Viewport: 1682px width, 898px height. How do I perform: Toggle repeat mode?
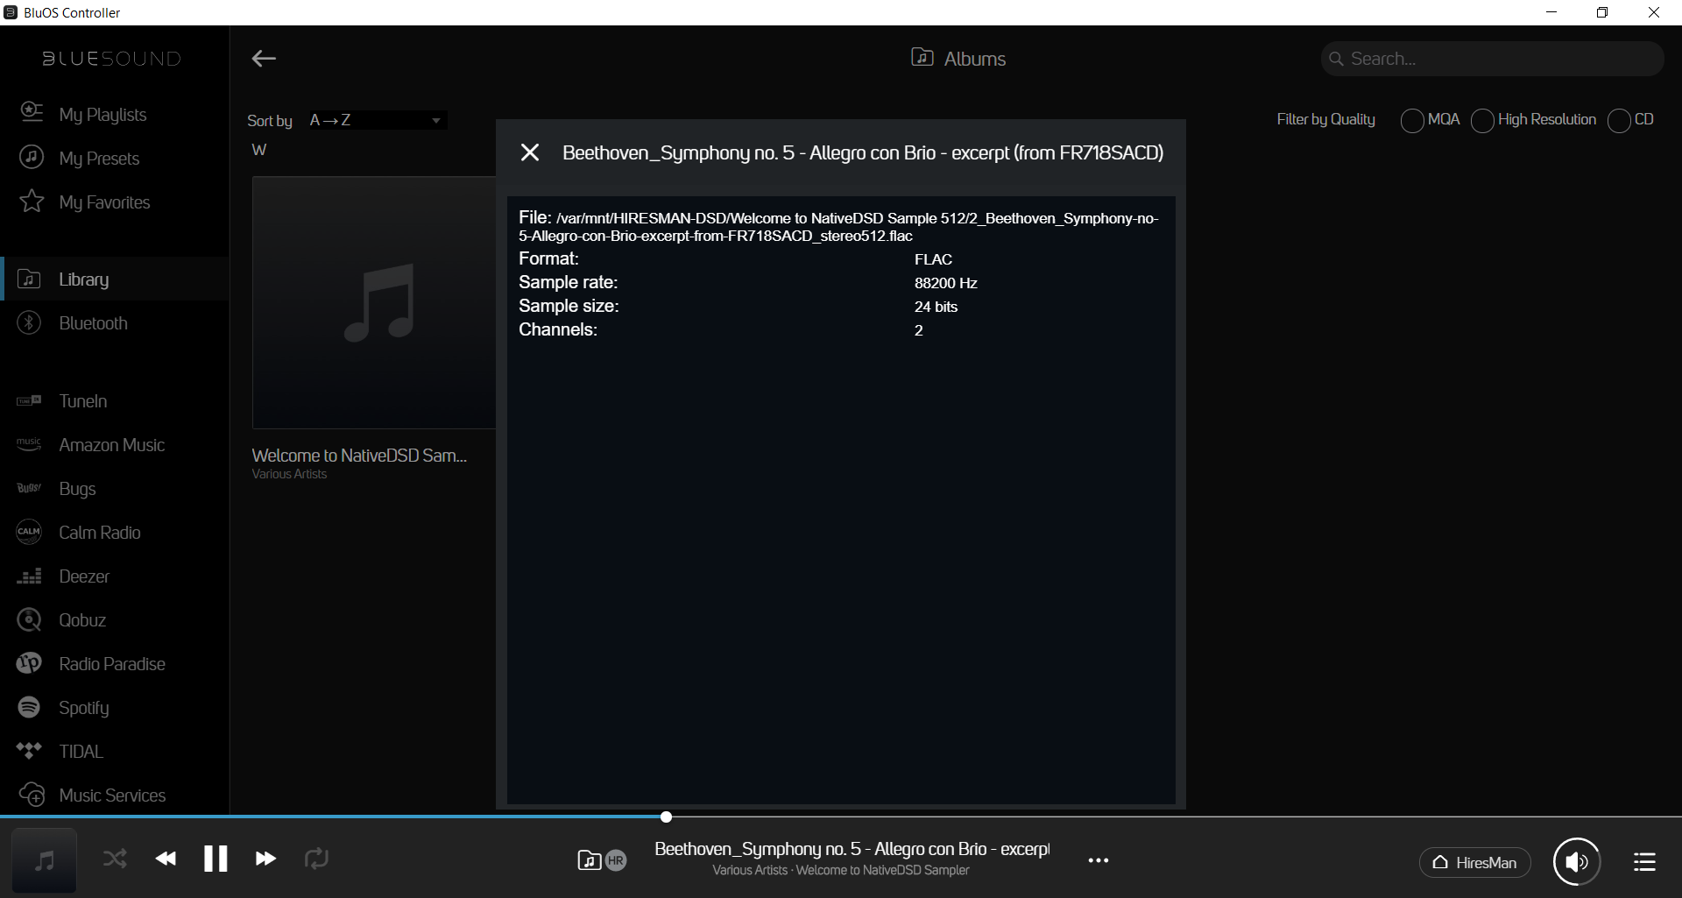click(x=316, y=859)
